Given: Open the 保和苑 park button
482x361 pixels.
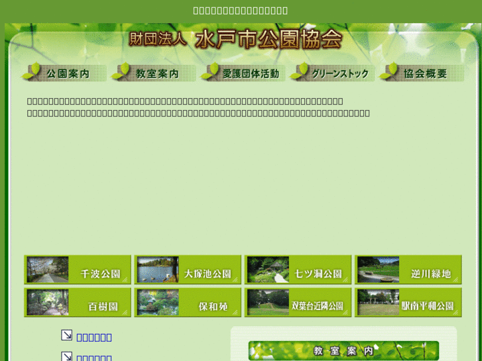Looking at the screenshot, I should pos(188,302).
